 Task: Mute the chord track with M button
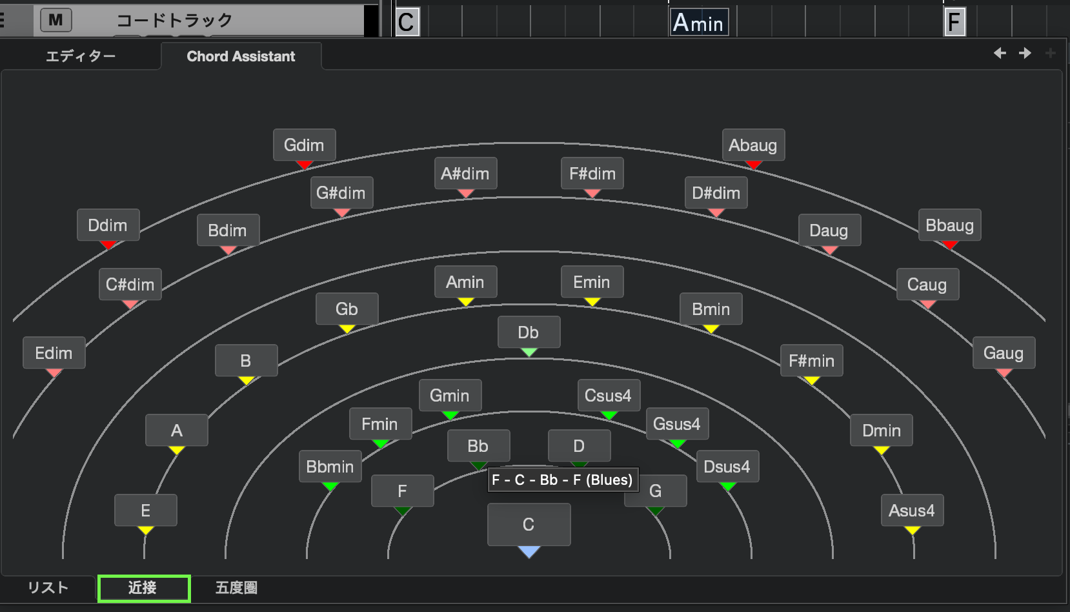(56, 20)
